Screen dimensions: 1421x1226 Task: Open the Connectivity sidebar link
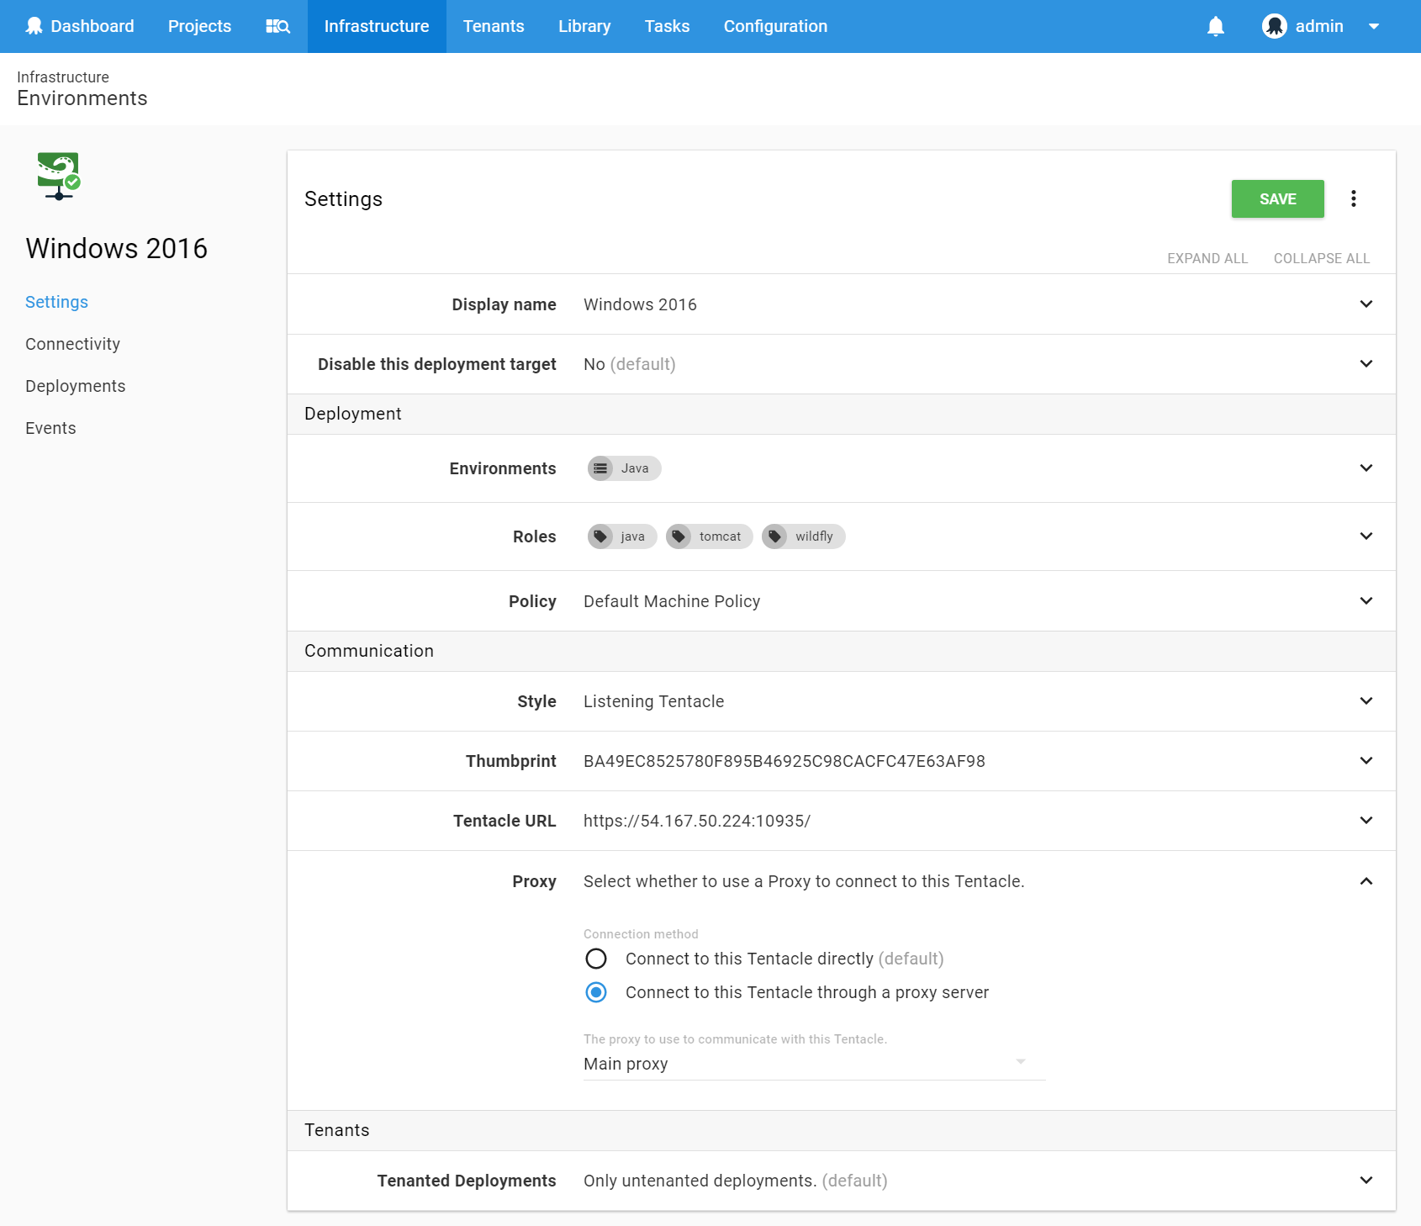click(x=72, y=344)
